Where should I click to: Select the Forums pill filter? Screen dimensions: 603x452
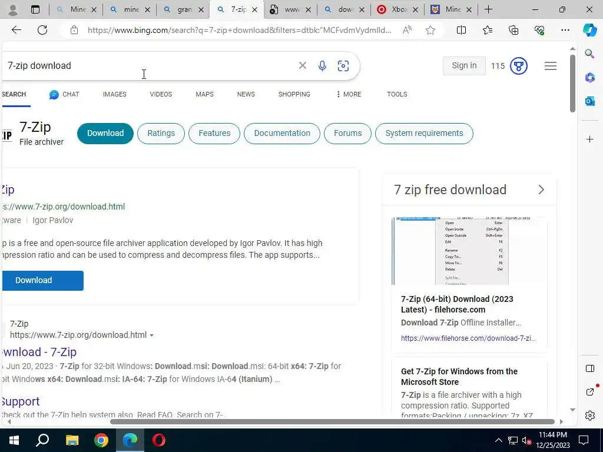[x=347, y=134]
